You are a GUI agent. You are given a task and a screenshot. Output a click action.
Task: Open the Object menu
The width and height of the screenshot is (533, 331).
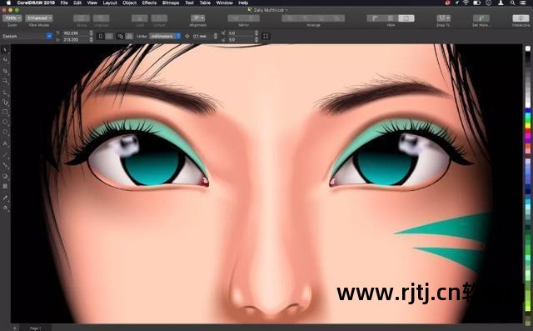pos(130,3)
